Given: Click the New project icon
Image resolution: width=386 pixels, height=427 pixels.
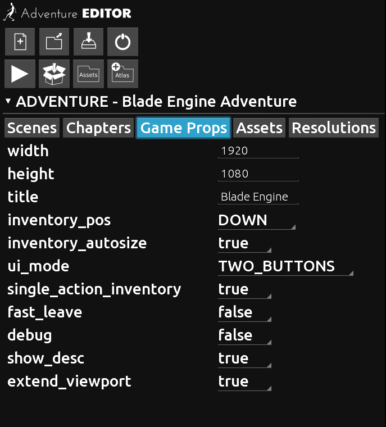Looking at the screenshot, I should (20, 42).
